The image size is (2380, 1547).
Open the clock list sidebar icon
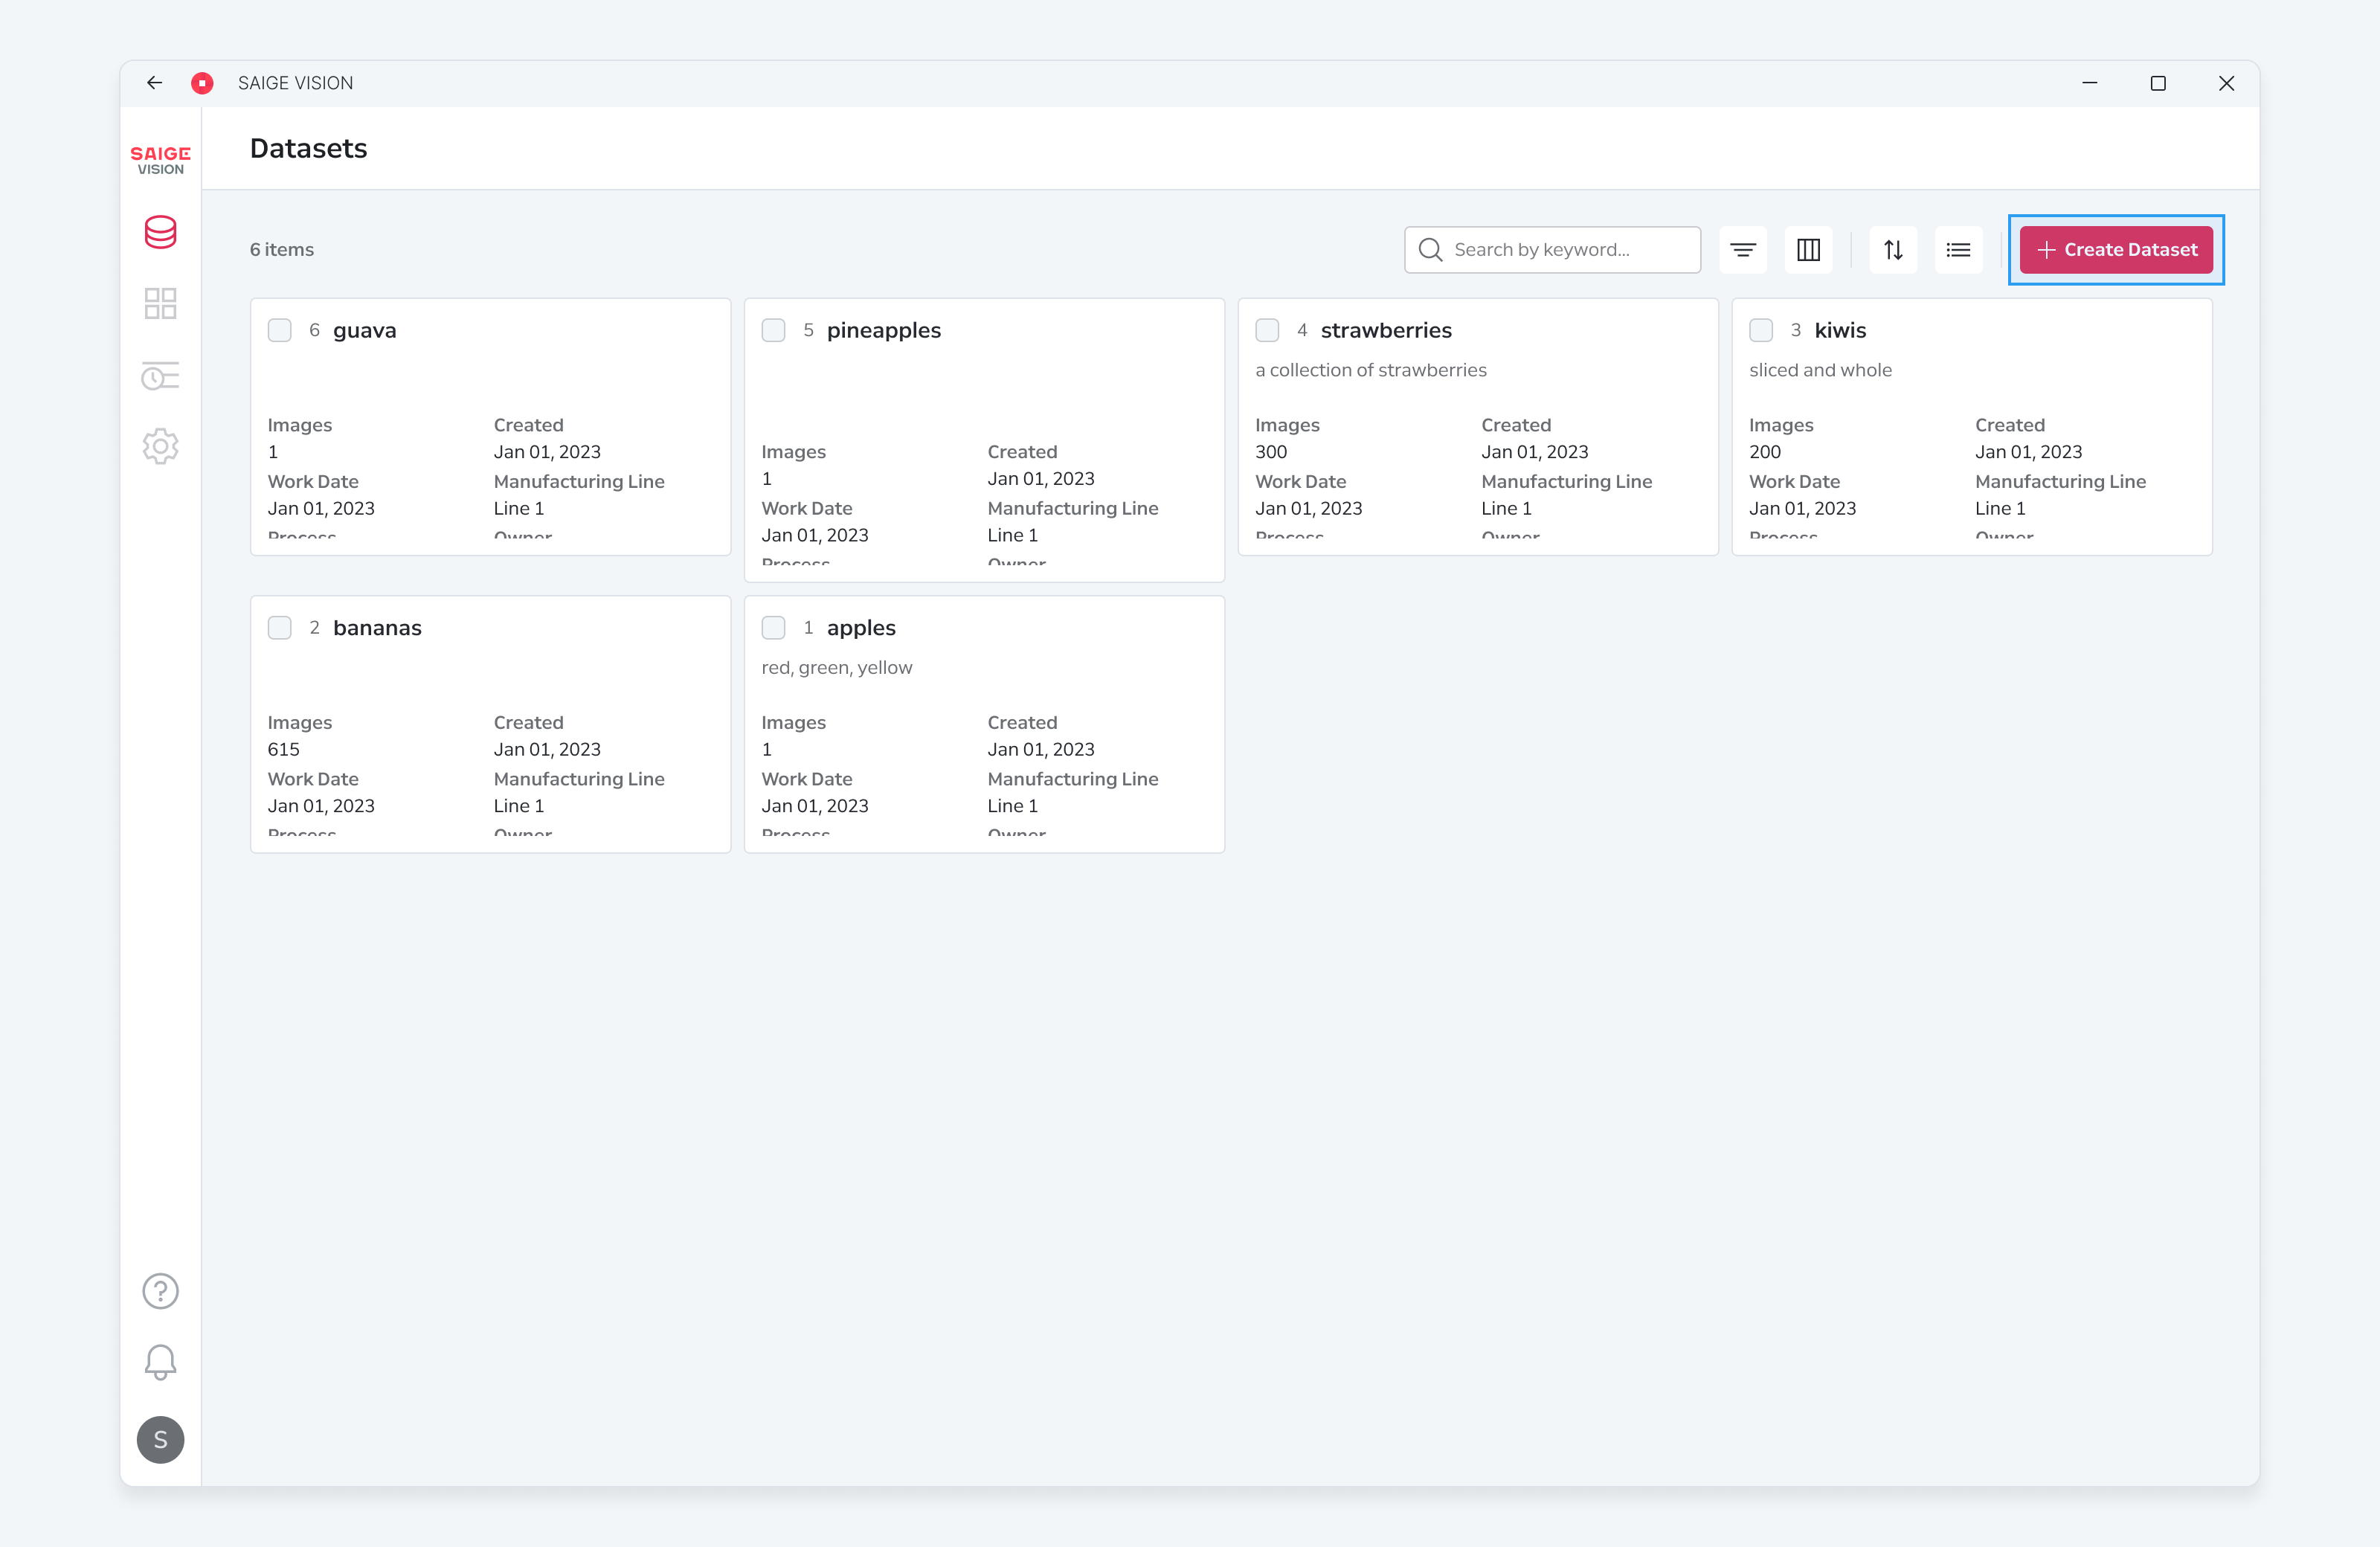160,376
